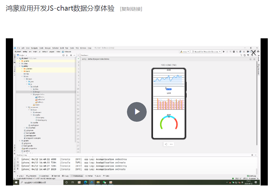Expand the build folder under entry

coord(22,72)
